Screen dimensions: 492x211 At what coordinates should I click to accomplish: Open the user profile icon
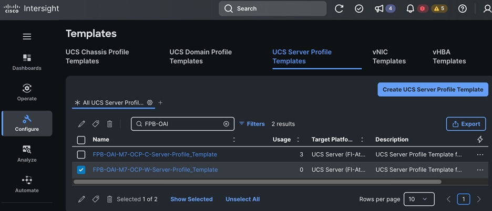(488, 9)
